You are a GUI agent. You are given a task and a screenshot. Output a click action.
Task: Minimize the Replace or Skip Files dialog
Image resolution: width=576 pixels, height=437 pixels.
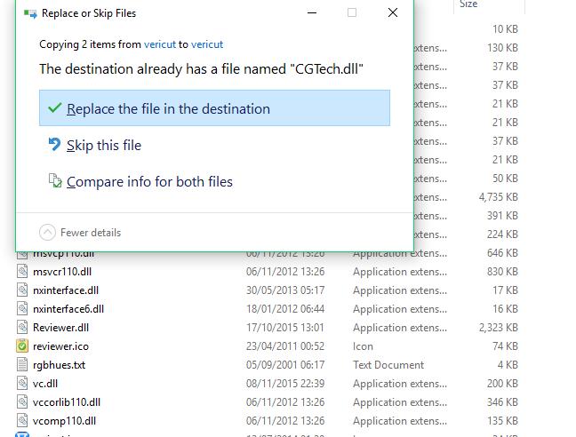coord(312,12)
